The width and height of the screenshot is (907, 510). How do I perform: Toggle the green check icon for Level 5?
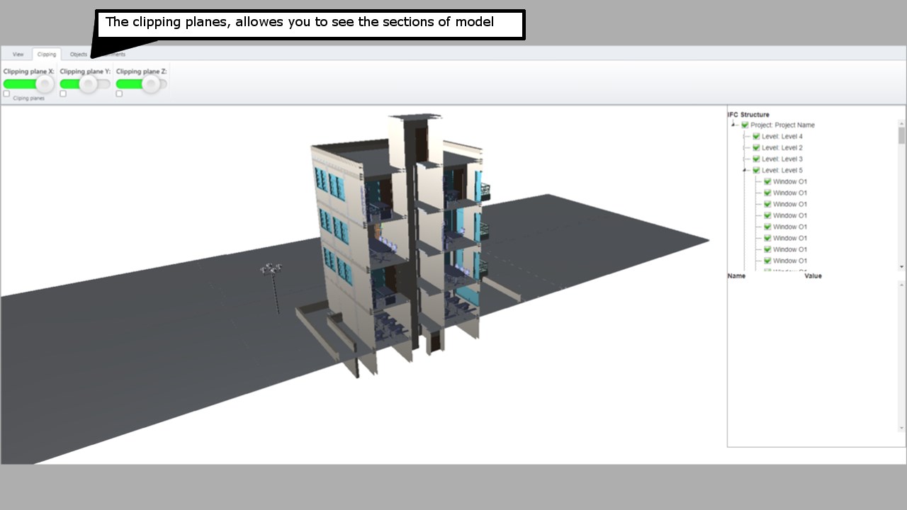click(755, 170)
